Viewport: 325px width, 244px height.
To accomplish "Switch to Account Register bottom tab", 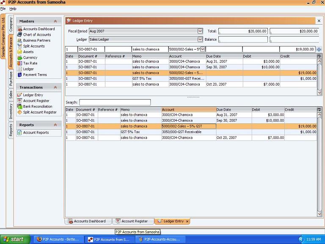I will [x=133, y=221].
